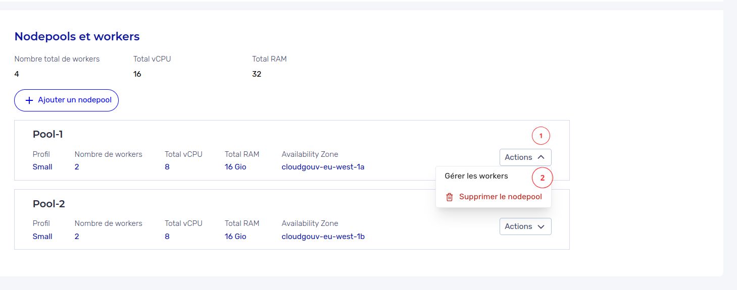Click the Pool-2 heading
Viewport: 737px width, 290px height.
point(48,204)
